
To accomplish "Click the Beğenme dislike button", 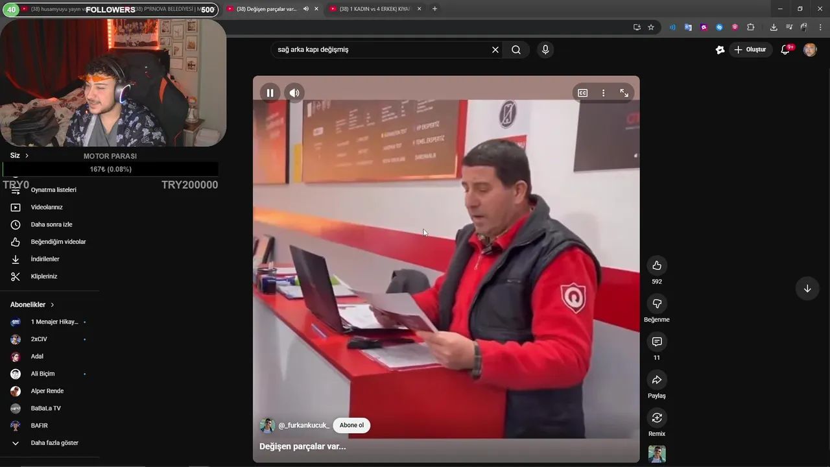I will point(657,304).
